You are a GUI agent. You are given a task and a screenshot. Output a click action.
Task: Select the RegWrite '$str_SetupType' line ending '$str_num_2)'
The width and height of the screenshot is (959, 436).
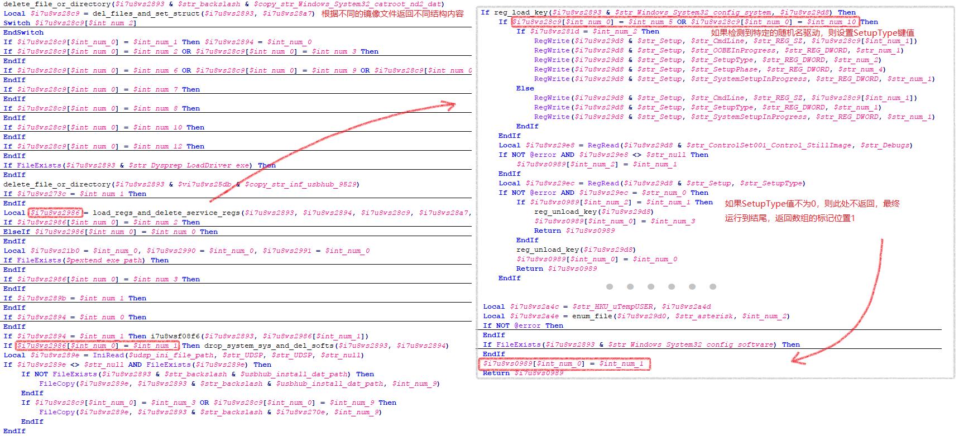(708, 60)
